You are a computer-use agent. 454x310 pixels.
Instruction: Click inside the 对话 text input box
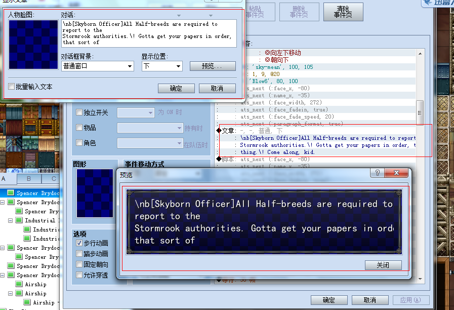click(x=149, y=33)
